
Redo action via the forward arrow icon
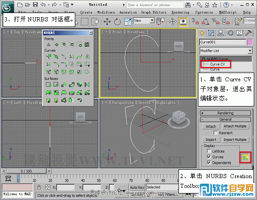click(54, 5)
